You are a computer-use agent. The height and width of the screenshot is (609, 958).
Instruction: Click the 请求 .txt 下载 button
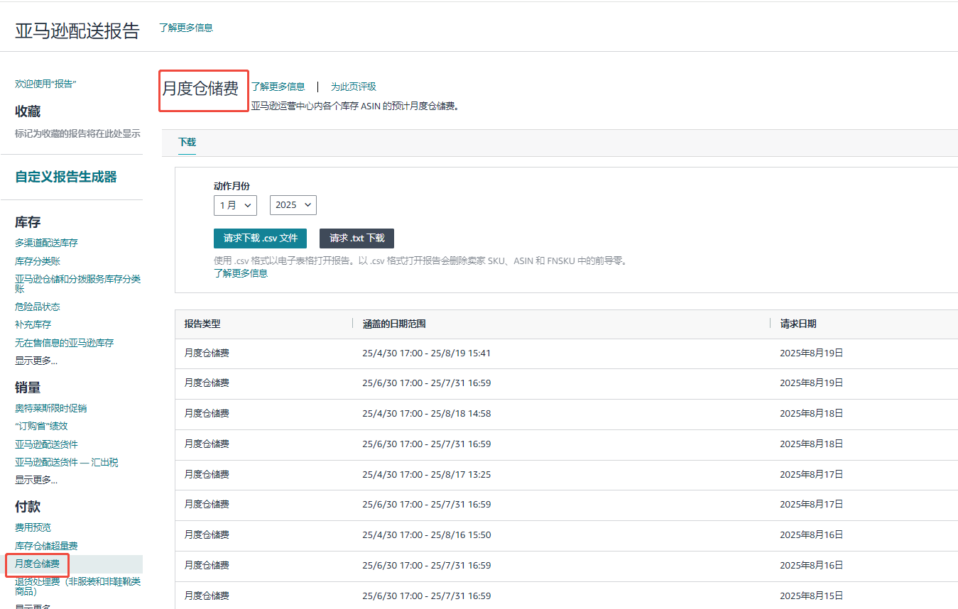point(356,238)
